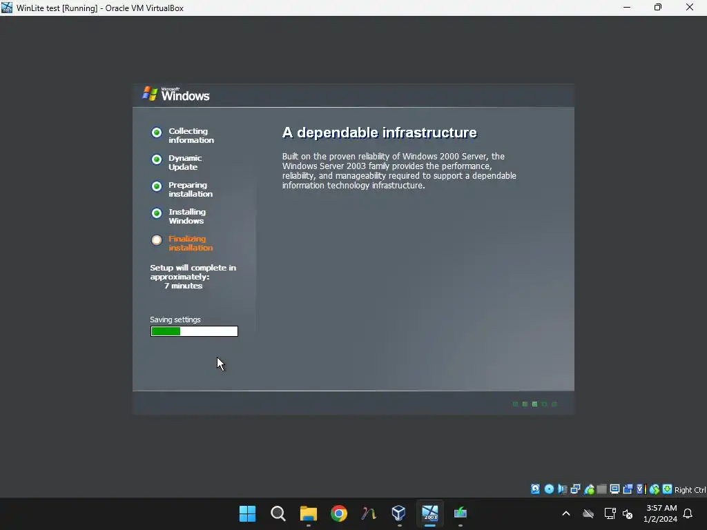Click the Finalizing installation step indicator

pyautogui.click(x=157, y=240)
